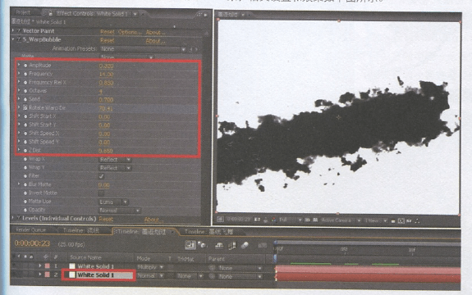This screenshot has width=472, height=295.
Task: Click the comp mini-flowchart timeline icon
Action: [x=190, y=245]
